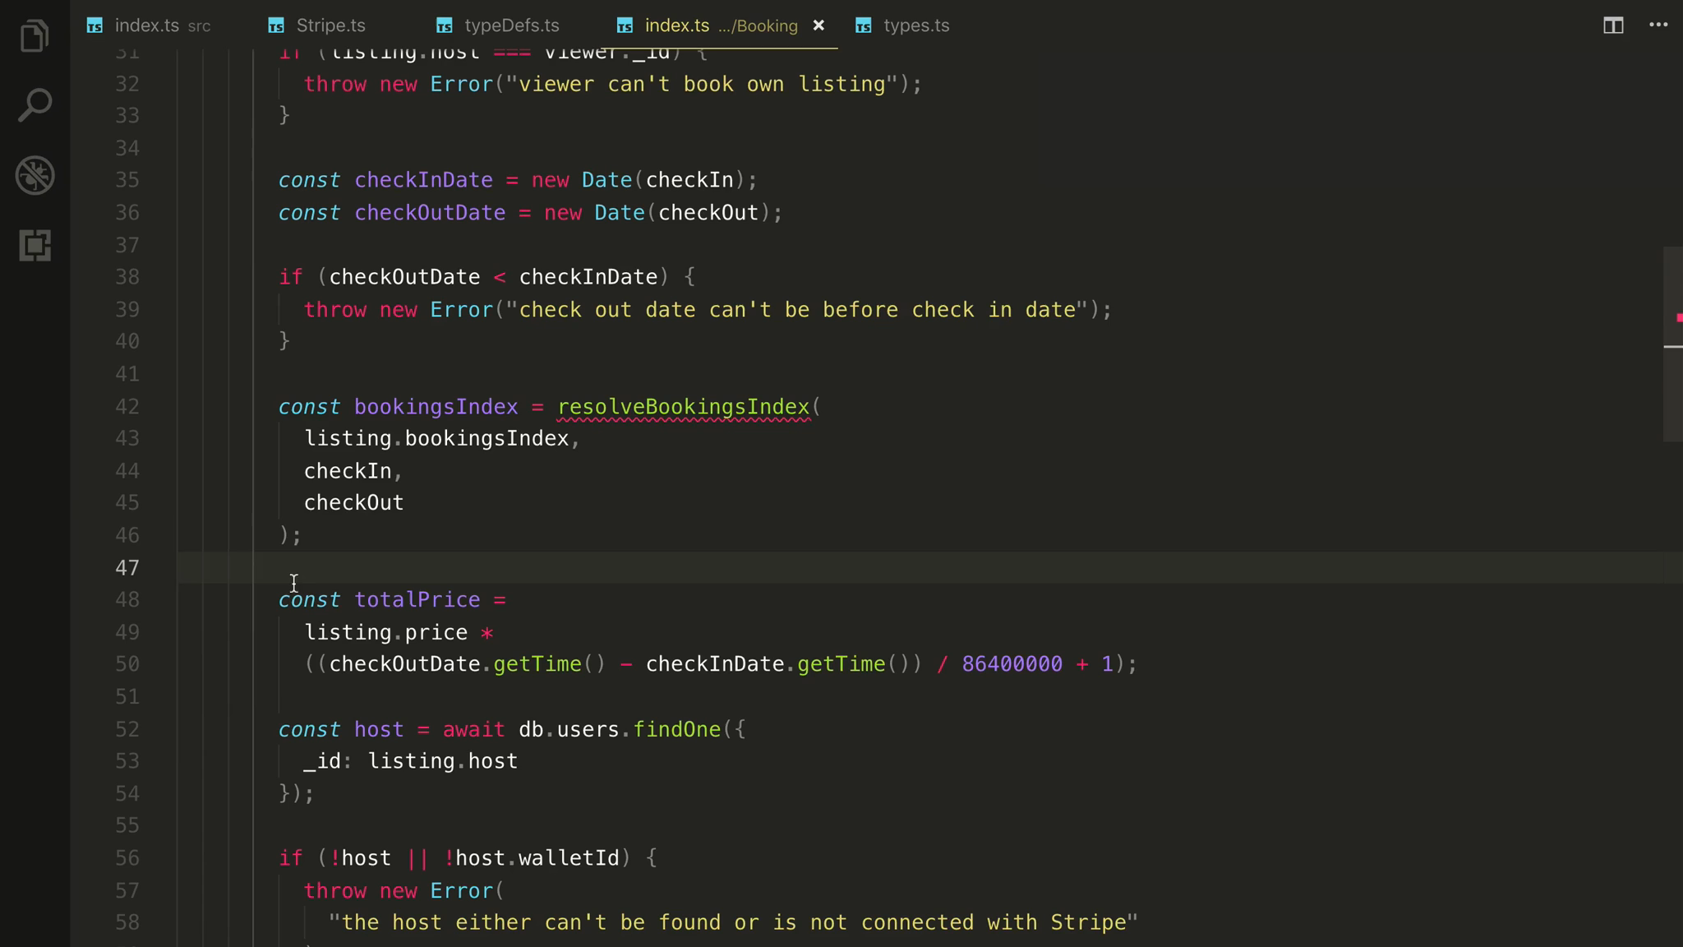Open the Debug bug icon in sidebar
This screenshot has height=947, width=1683.
35,175
